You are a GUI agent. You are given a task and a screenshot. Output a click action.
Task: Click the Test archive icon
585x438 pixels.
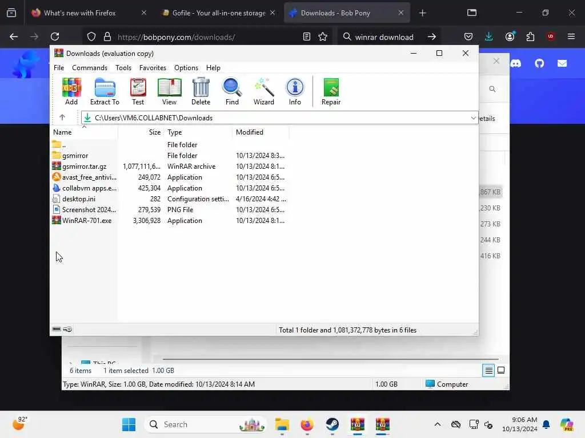(x=138, y=92)
